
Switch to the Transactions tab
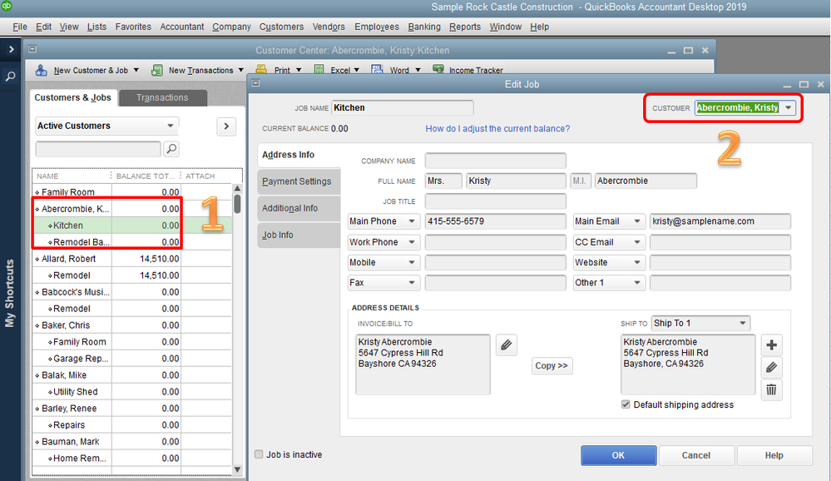(162, 97)
